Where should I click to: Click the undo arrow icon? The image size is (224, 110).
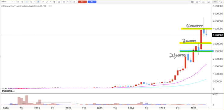click(x=68, y=2)
